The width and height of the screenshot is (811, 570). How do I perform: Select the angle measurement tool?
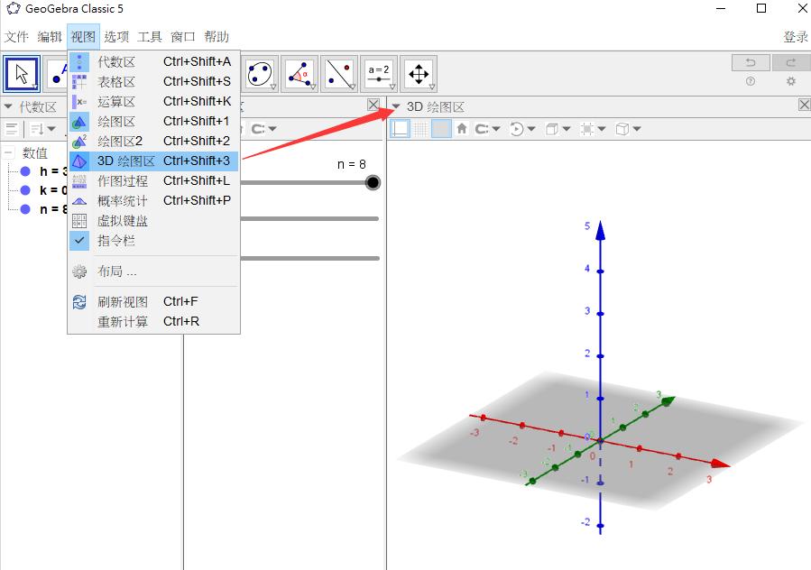coord(300,73)
